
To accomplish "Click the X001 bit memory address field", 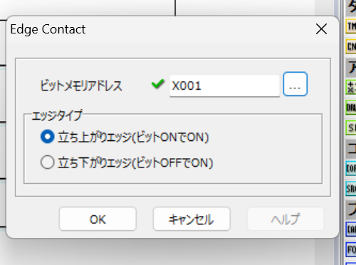I will point(224,85).
